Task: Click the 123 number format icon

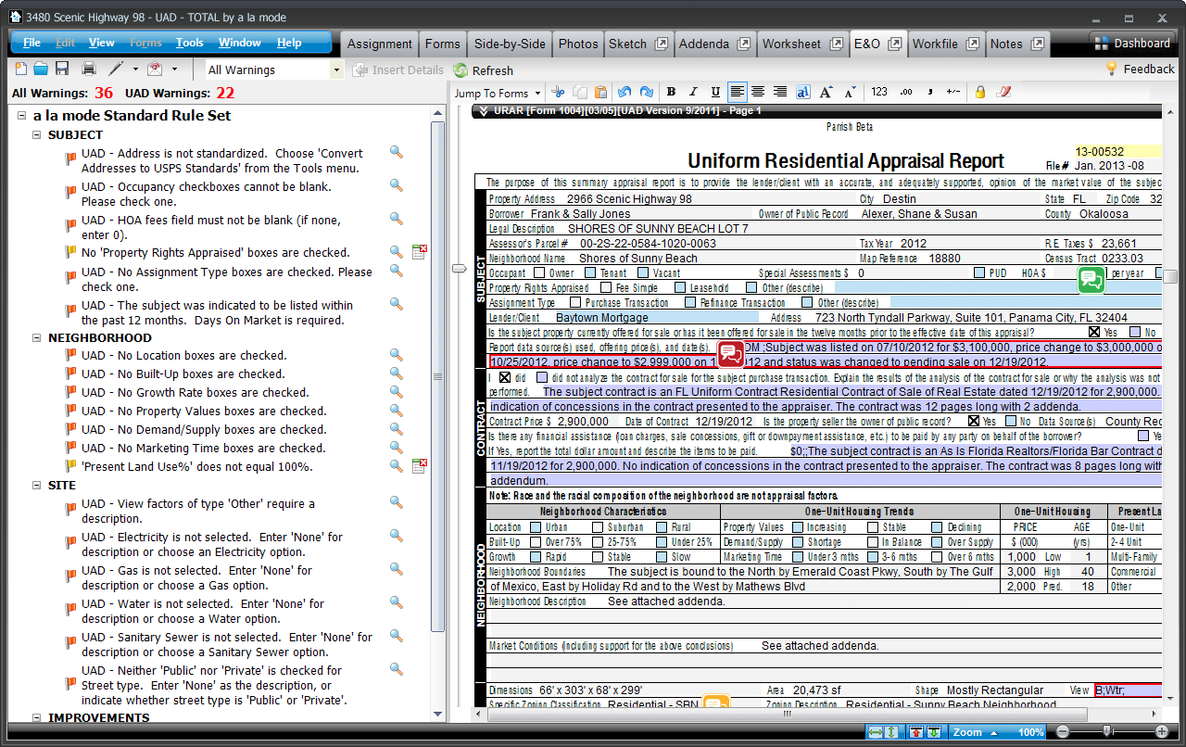Action: (879, 92)
